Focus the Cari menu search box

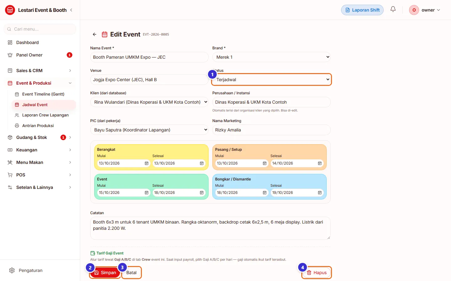[x=40, y=29]
